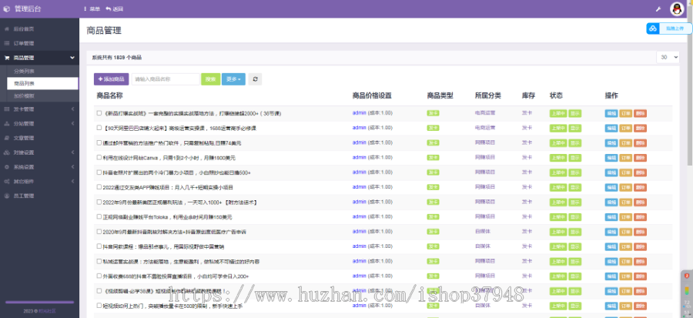Expand the 分站管理 sidebar menu

tap(73, 124)
